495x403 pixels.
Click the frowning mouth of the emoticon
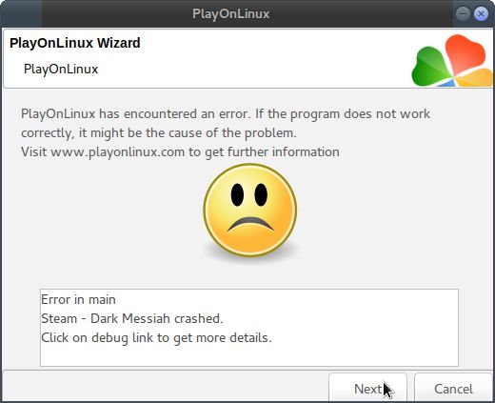point(250,224)
